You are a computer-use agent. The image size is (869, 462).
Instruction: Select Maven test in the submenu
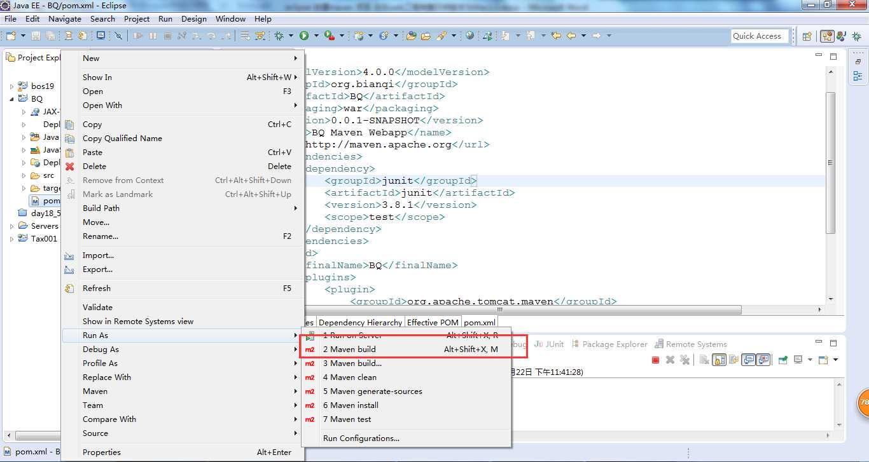pos(406,419)
